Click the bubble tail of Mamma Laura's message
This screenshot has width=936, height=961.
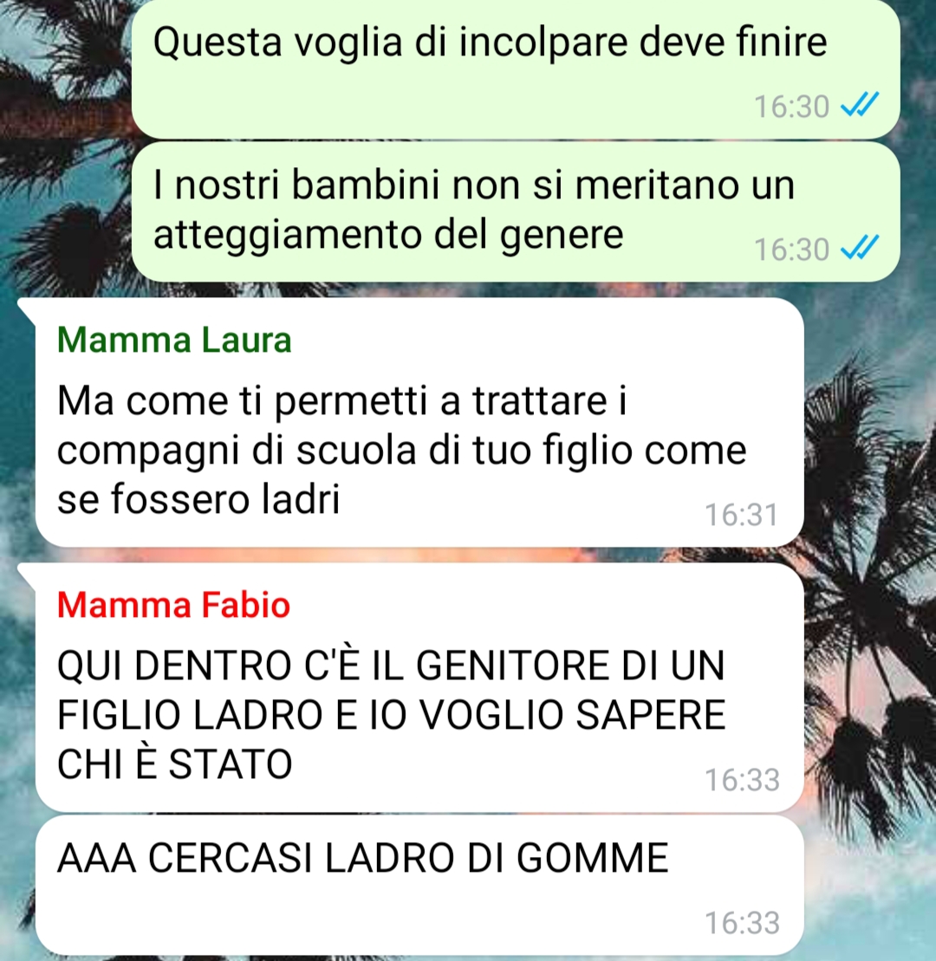(29, 308)
